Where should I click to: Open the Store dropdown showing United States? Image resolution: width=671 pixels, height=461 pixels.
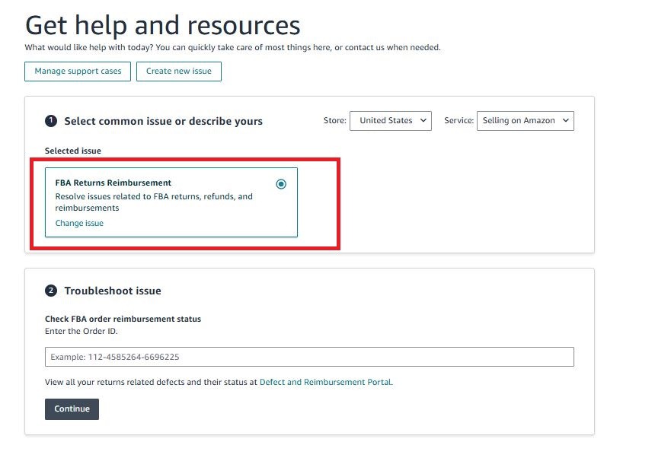(390, 120)
